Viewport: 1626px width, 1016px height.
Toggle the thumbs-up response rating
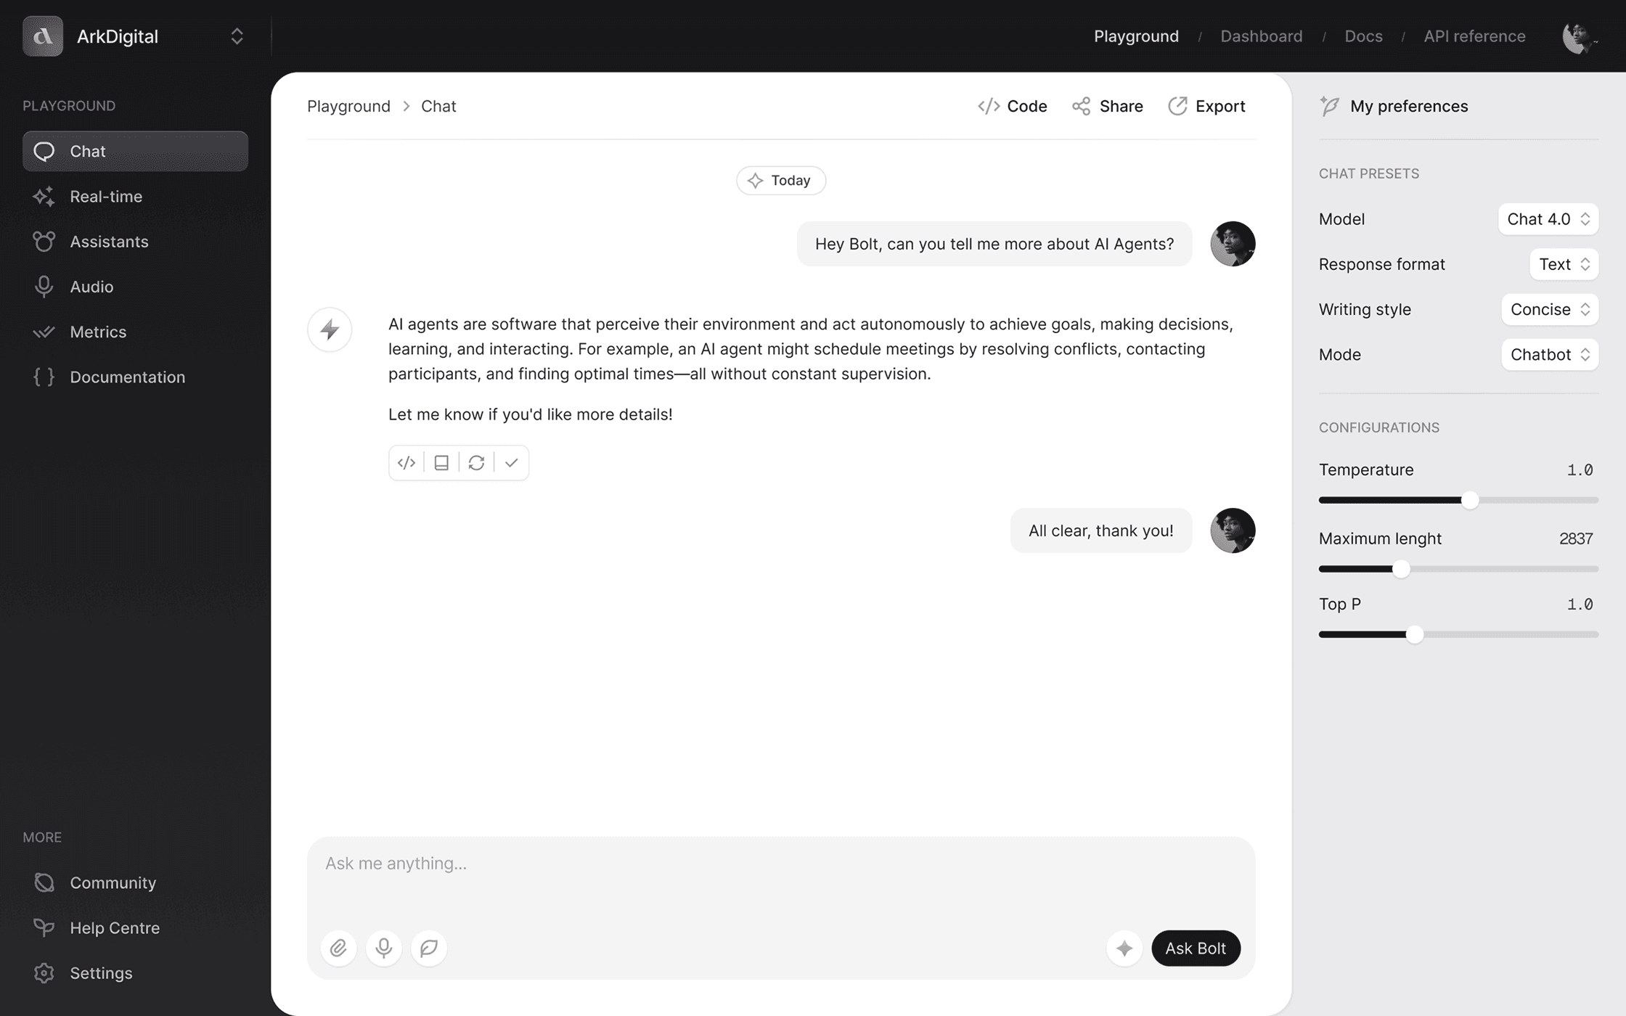click(x=512, y=462)
